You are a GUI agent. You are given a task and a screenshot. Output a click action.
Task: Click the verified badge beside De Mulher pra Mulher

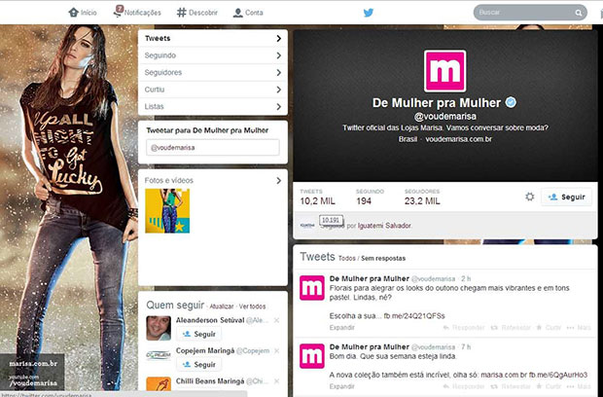pyautogui.click(x=511, y=102)
